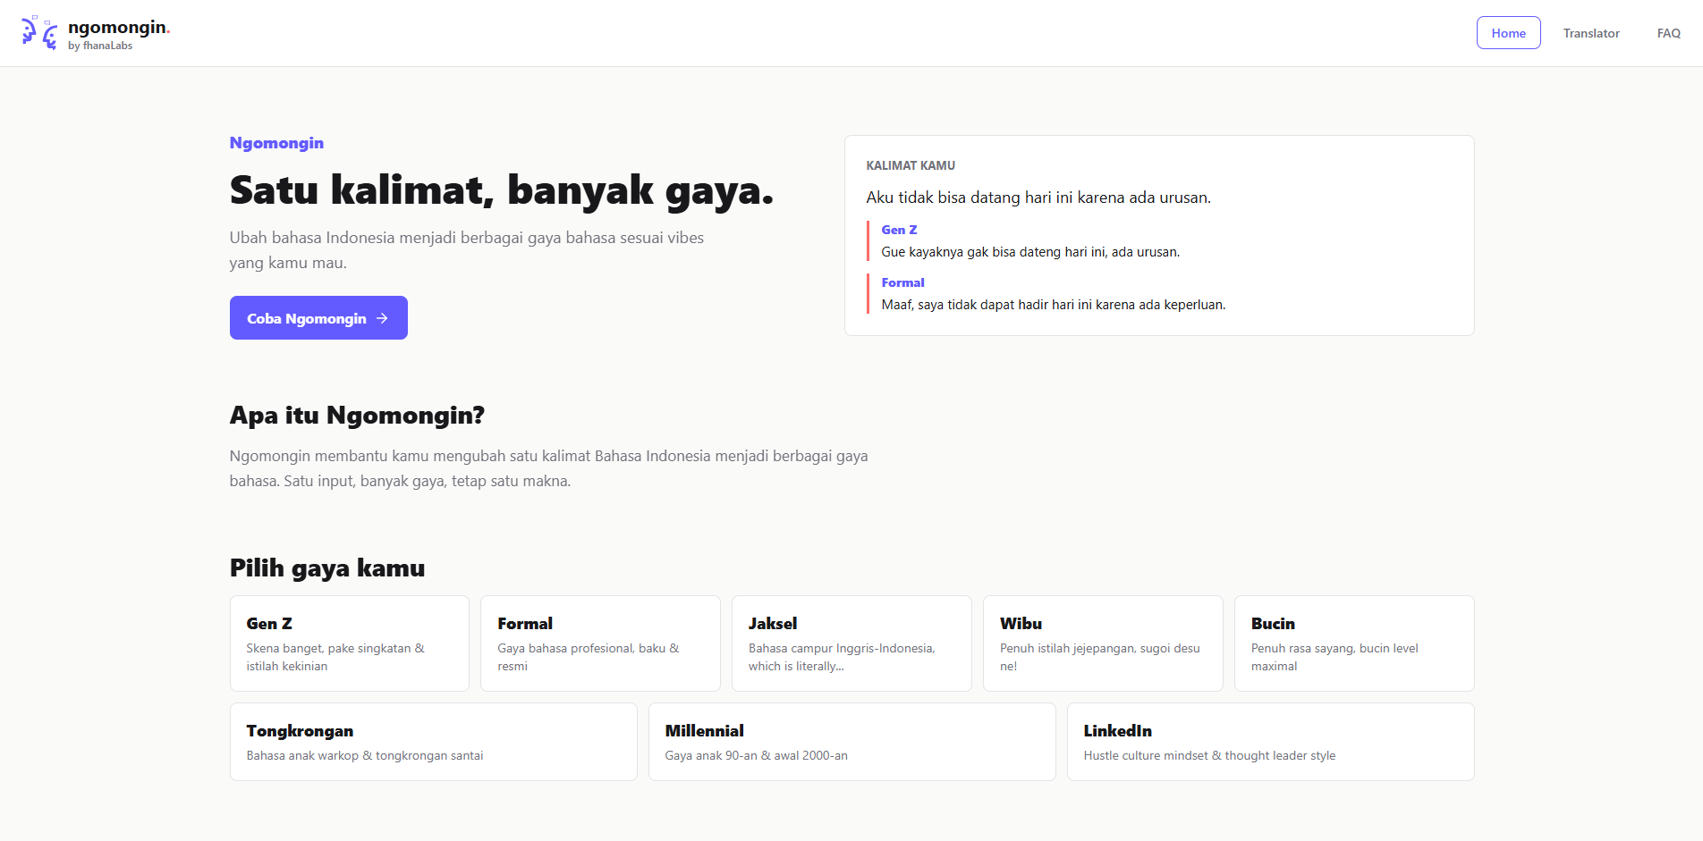
Task: Pick the Tongkrongan style card
Action: [x=434, y=742]
